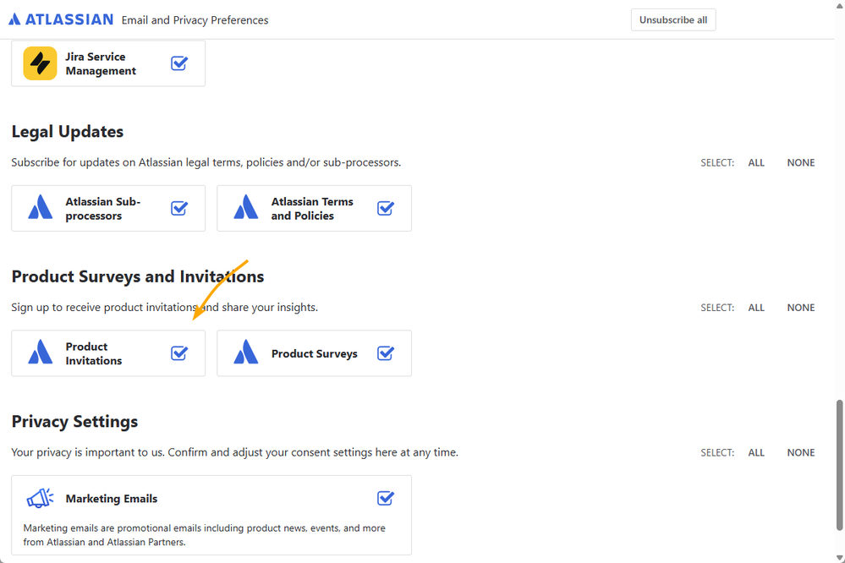The image size is (845, 563).
Task: Click the Product Surveys Atlassian icon
Action: [x=246, y=353]
